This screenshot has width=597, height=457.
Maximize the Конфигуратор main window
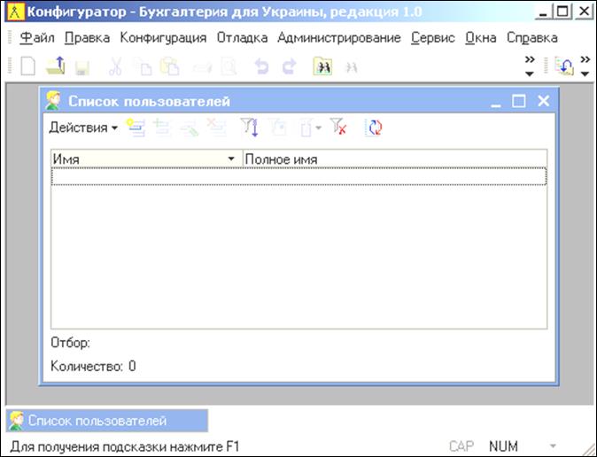562,12
